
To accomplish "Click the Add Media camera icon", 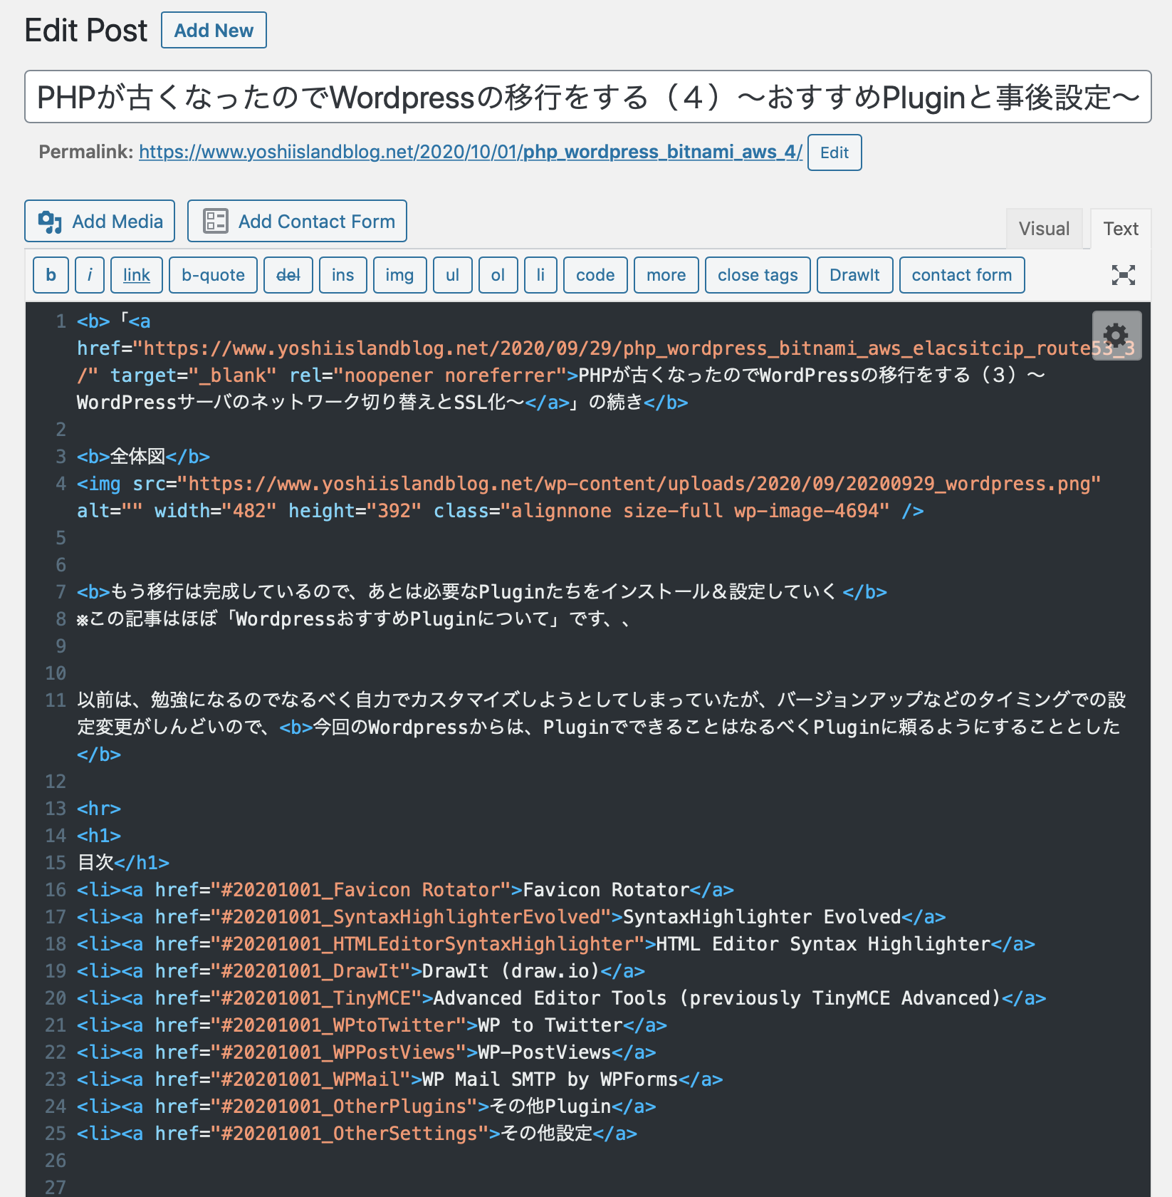I will click(50, 222).
